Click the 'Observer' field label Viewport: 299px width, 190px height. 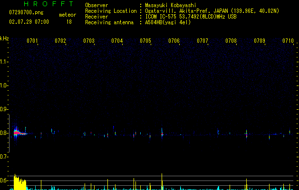pos(96,5)
